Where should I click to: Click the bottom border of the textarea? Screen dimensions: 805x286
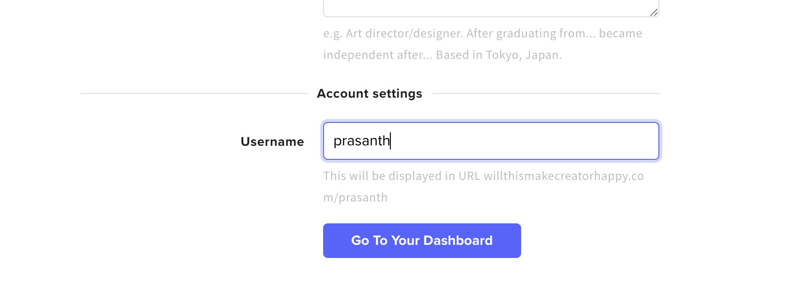coord(490,15)
